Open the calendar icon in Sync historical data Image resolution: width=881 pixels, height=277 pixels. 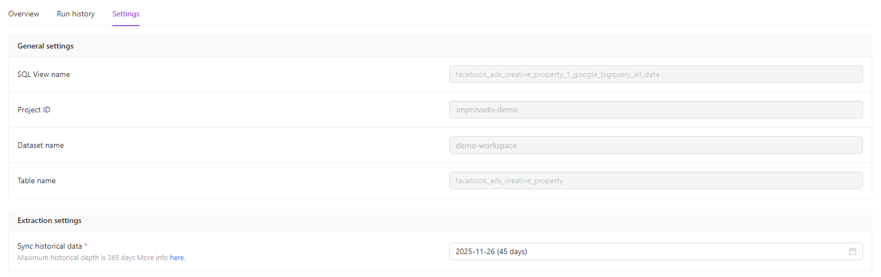(x=852, y=251)
